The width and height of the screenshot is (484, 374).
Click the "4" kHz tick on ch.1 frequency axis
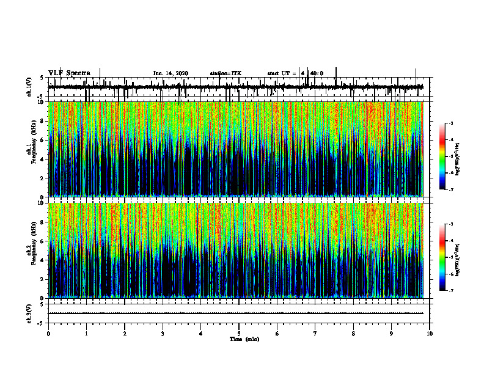pos(43,159)
